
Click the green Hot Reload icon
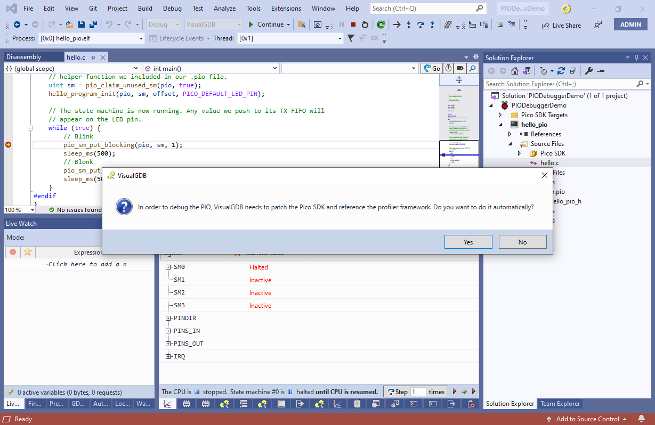click(x=381, y=24)
